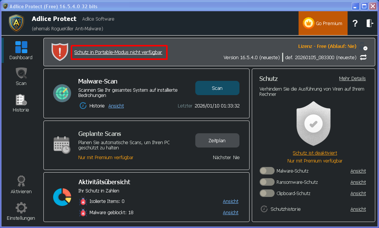This screenshot has height=228, width=379.
Task: Click 'Nur mit Premium verfügbar' in Schutz panel
Action: 315,161
